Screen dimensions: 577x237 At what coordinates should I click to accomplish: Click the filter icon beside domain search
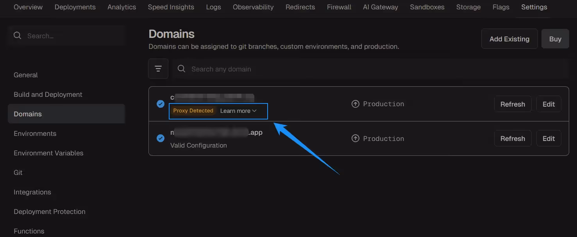coord(158,69)
